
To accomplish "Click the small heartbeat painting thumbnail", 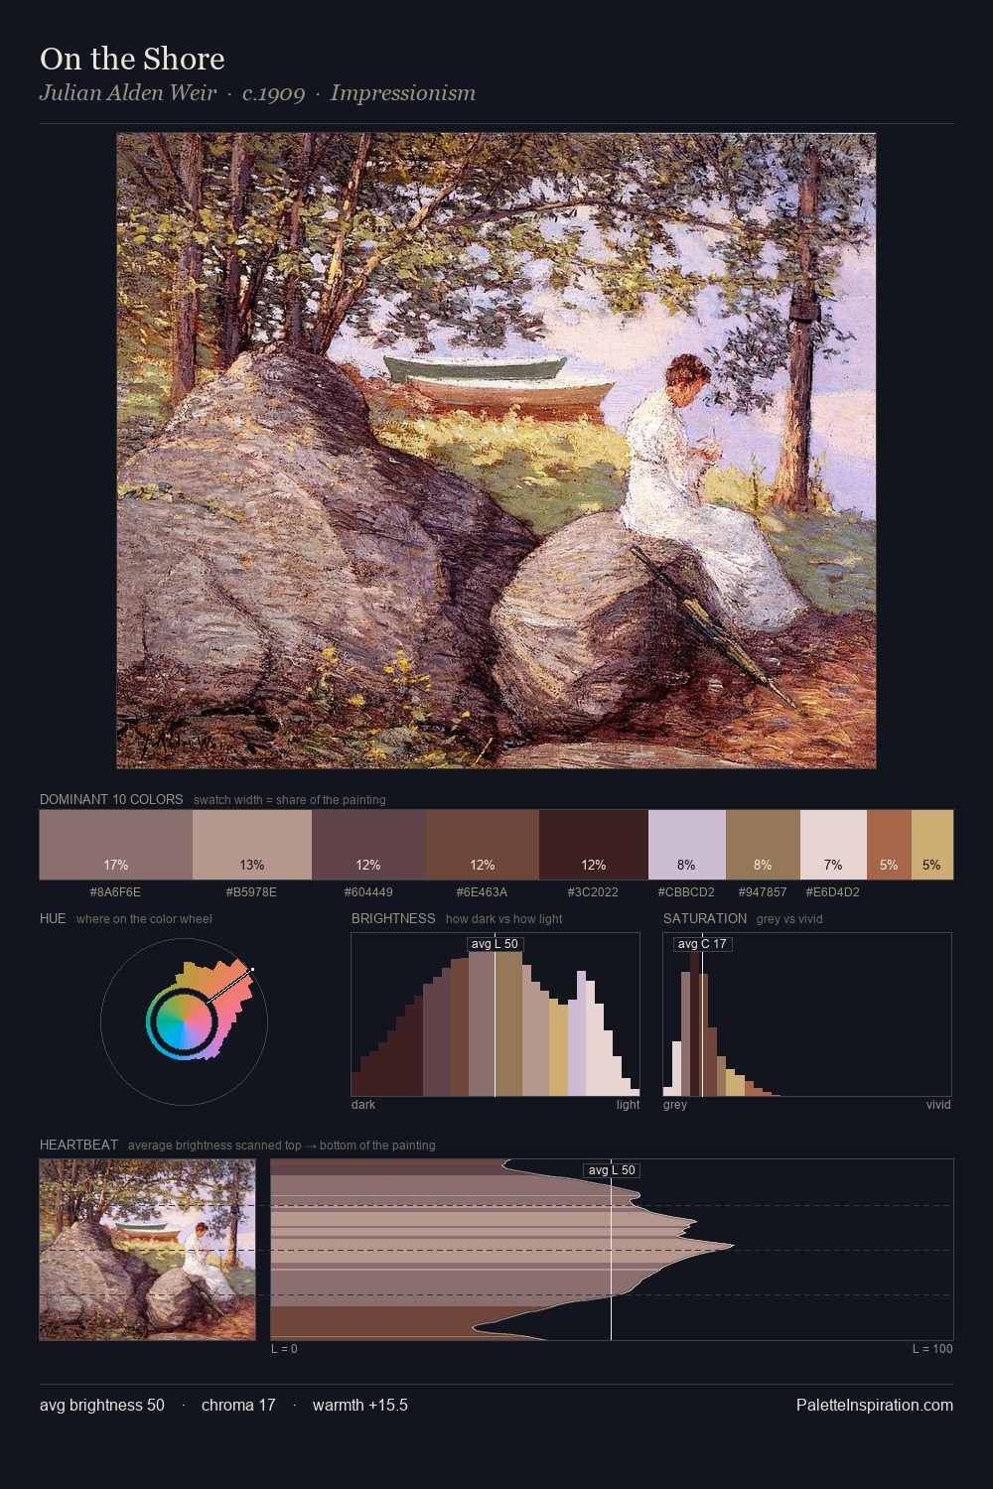I will pyautogui.click(x=147, y=1250).
